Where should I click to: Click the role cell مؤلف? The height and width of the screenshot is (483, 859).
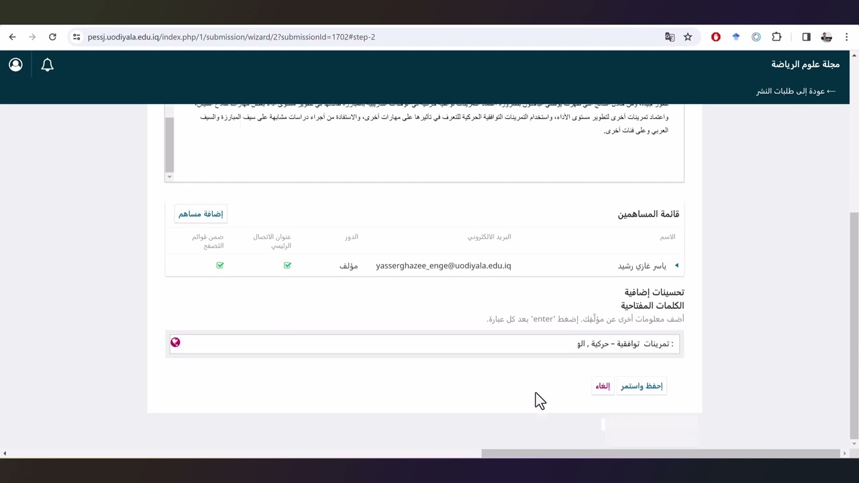click(348, 266)
